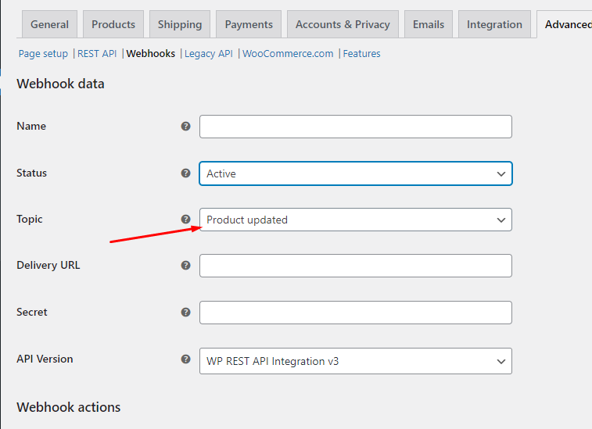Switch to the General settings tab
592x429 pixels.
49,24
